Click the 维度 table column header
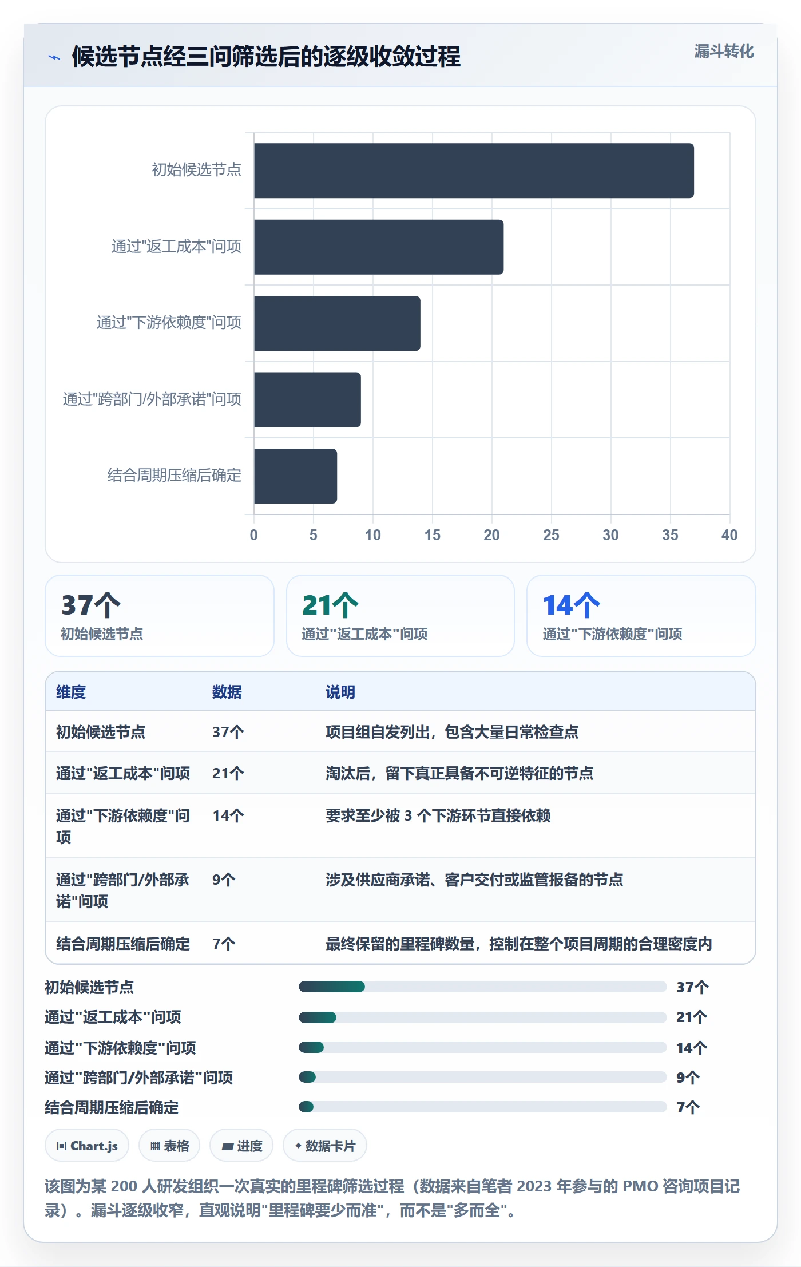The height and width of the screenshot is (1267, 801). (x=71, y=692)
